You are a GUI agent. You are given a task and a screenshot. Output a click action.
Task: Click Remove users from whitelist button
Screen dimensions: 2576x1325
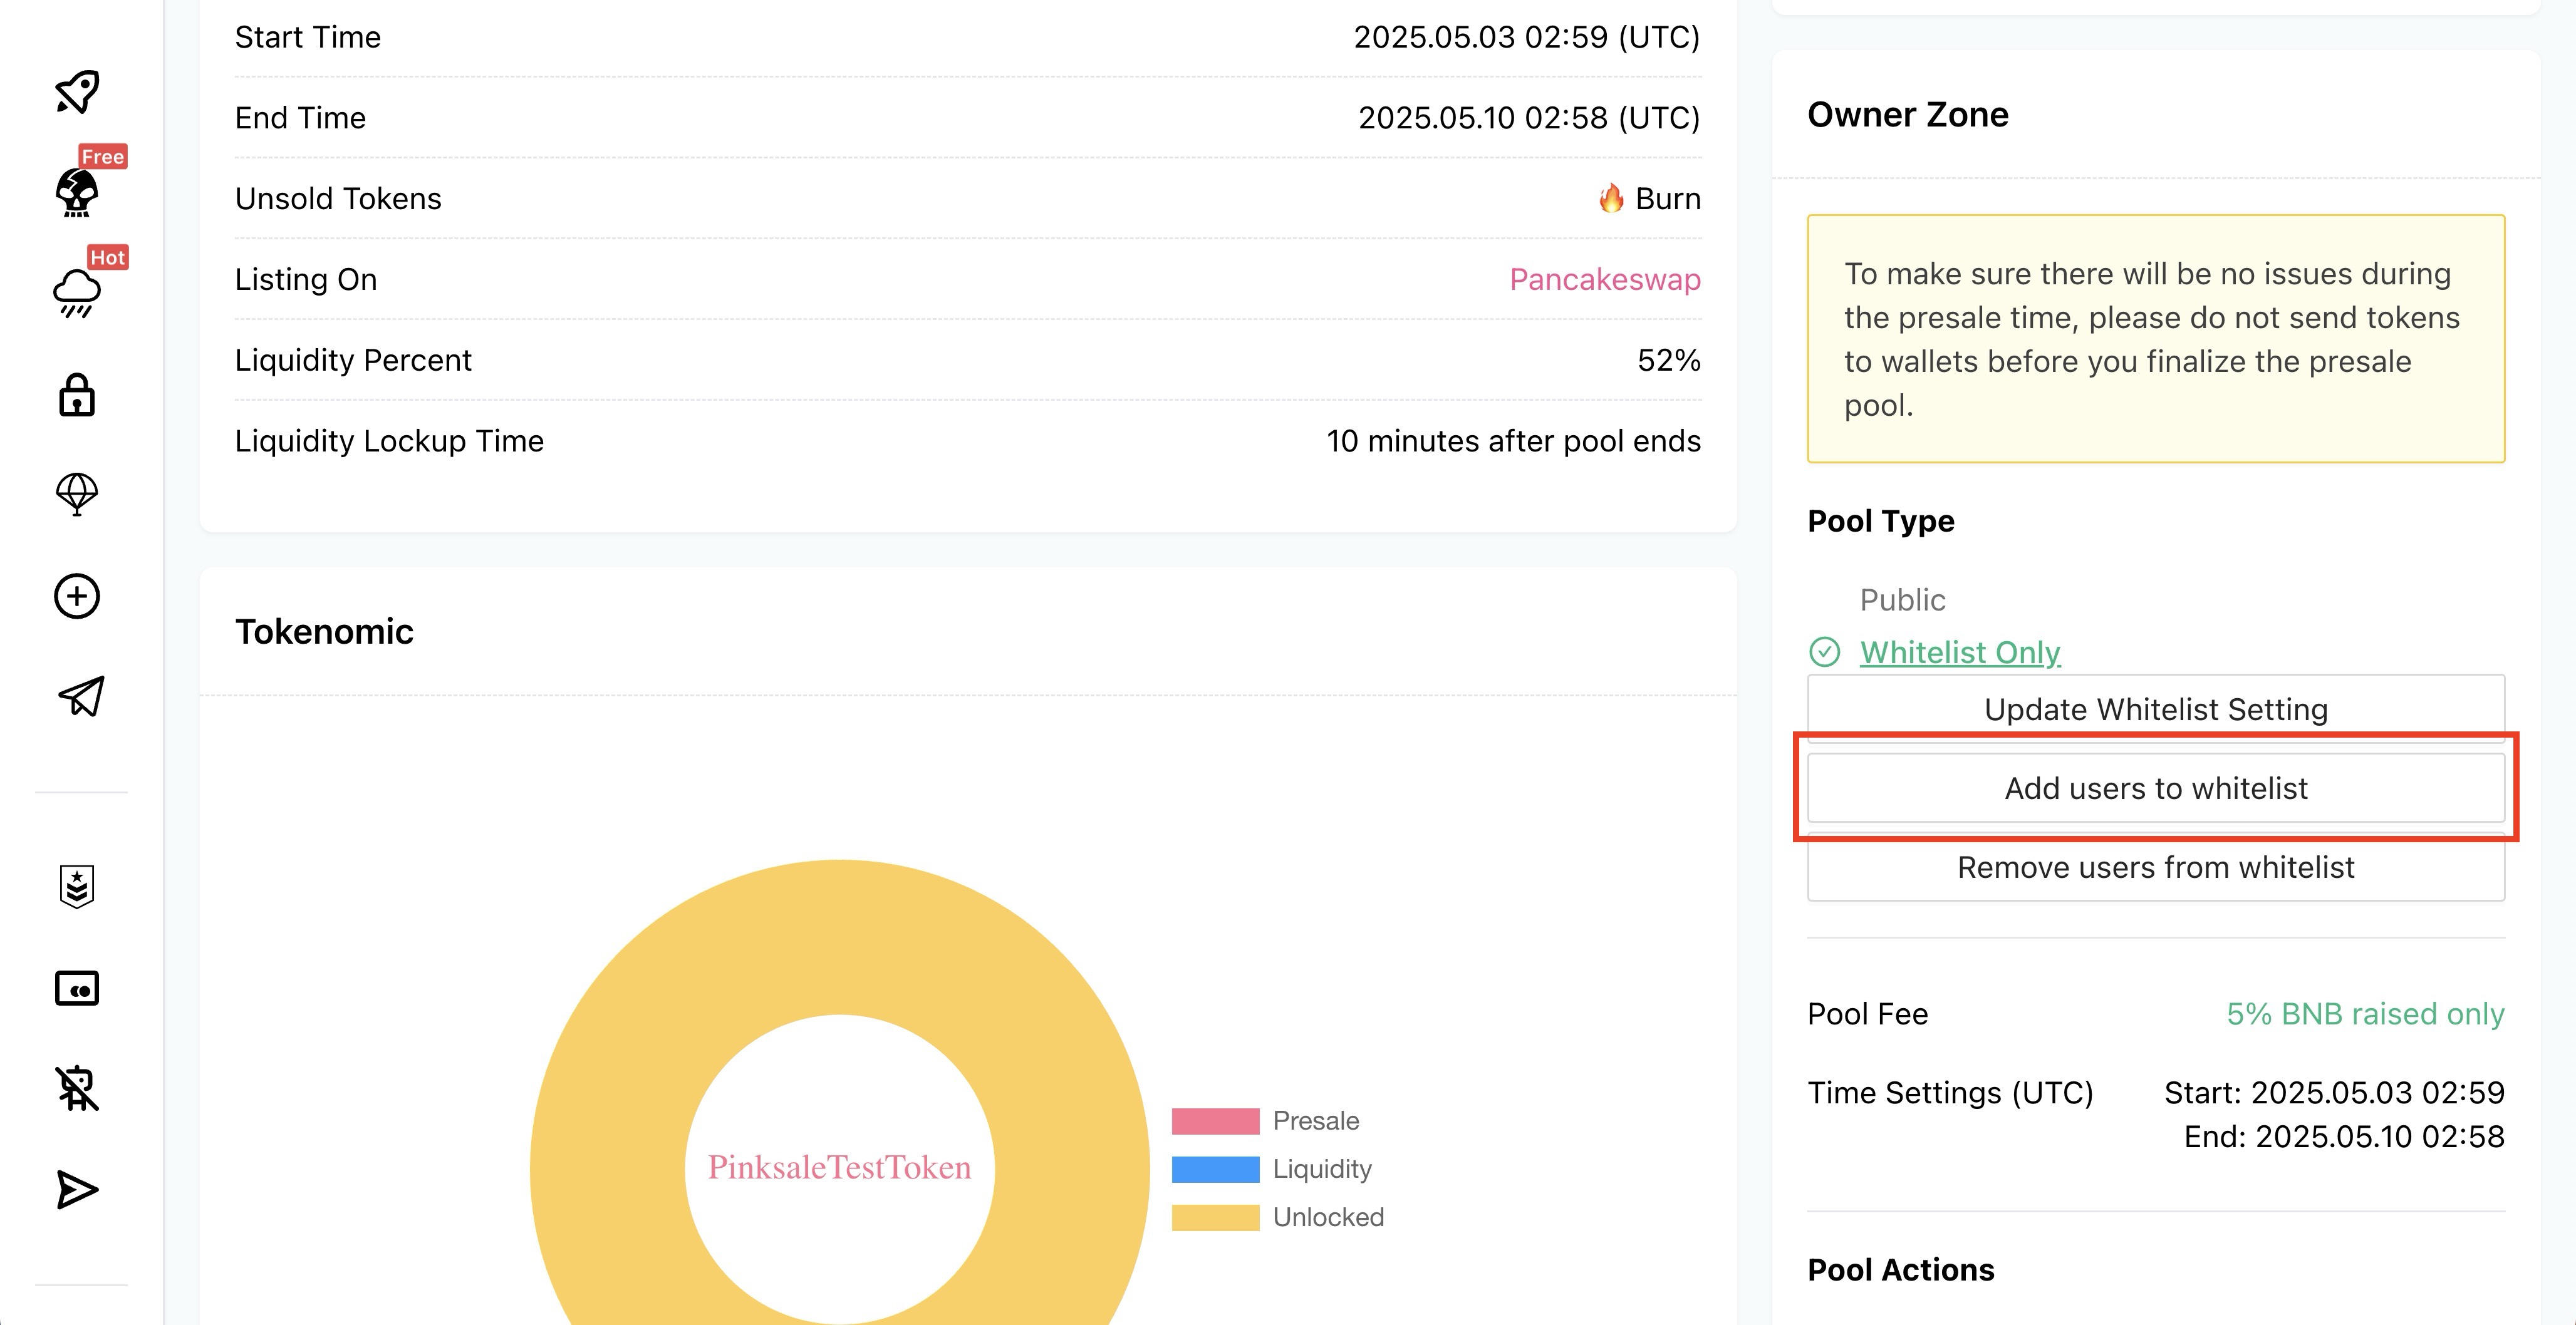pos(2156,867)
